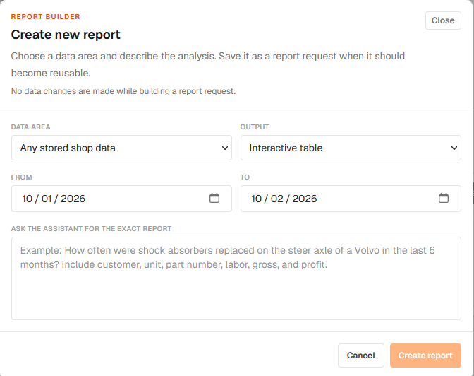Open the From date calendar picker icon
This screenshot has width=474, height=376.
(x=214, y=198)
